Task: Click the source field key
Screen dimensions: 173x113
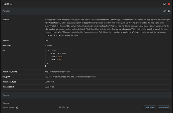Action: click(x=6, y=40)
